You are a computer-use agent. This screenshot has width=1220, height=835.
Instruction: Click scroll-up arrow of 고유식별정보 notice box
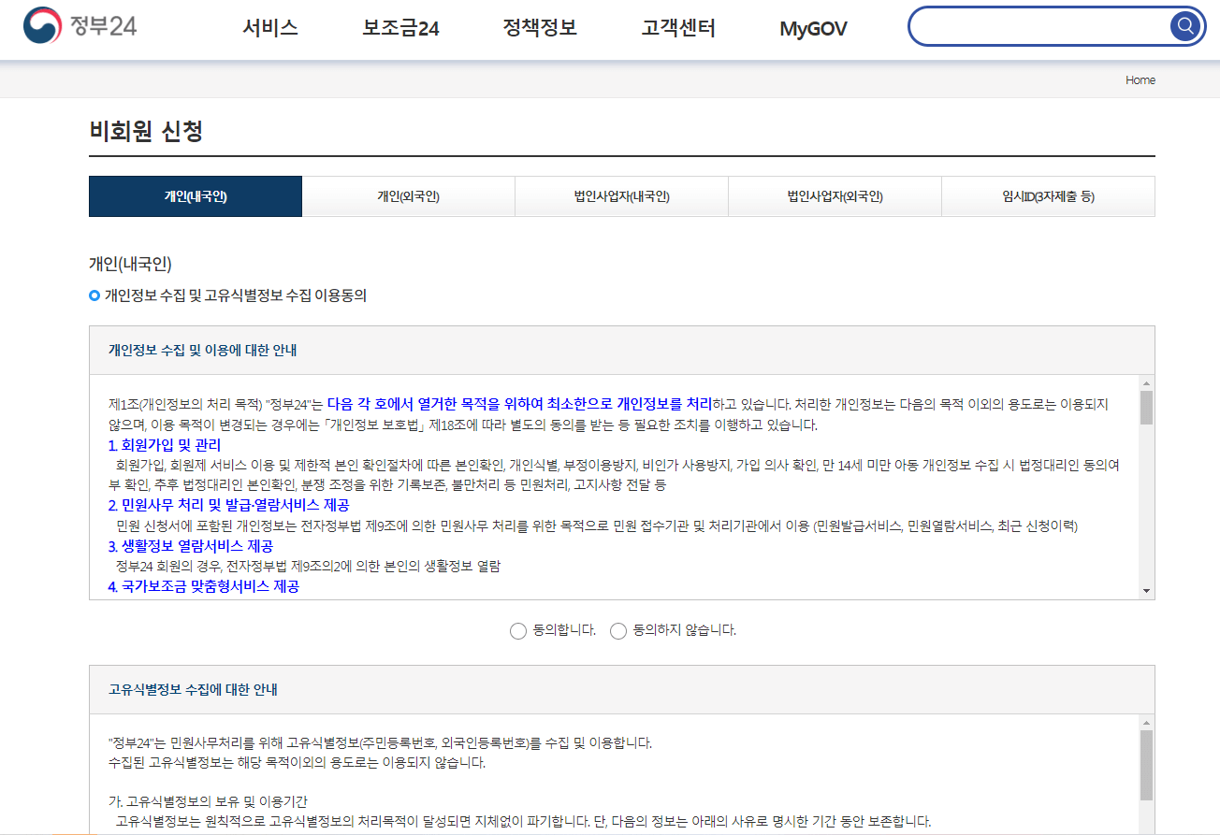pos(1146,723)
